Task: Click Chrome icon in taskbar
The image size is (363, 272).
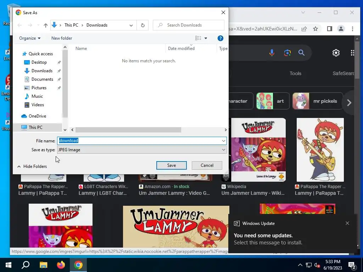Action: click(x=78, y=265)
